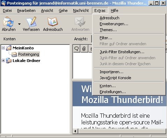Open the Datei menu

(x=7, y=11)
